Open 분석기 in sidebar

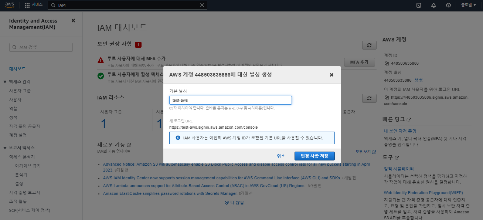[21, 175]
